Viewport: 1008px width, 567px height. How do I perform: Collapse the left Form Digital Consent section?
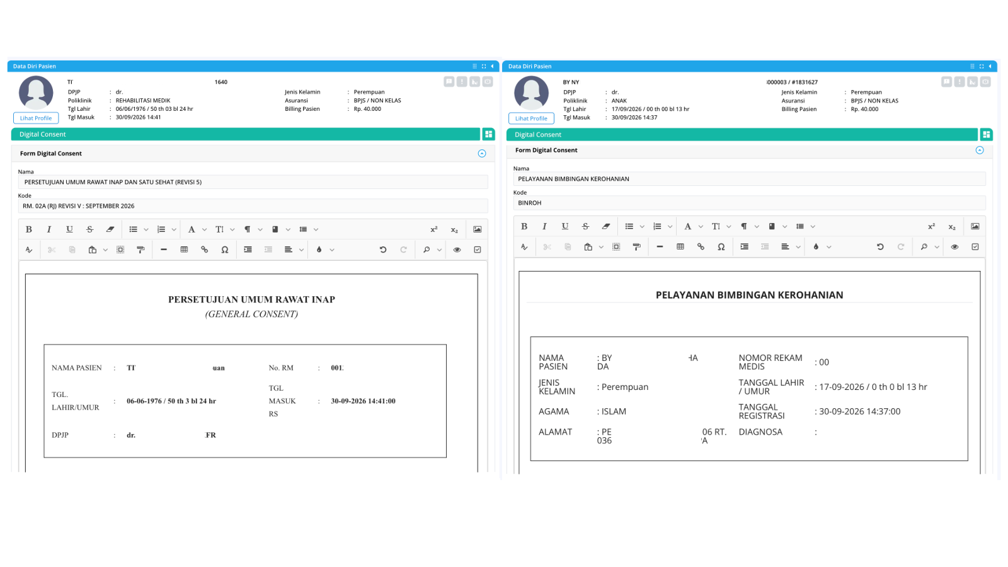482,153
